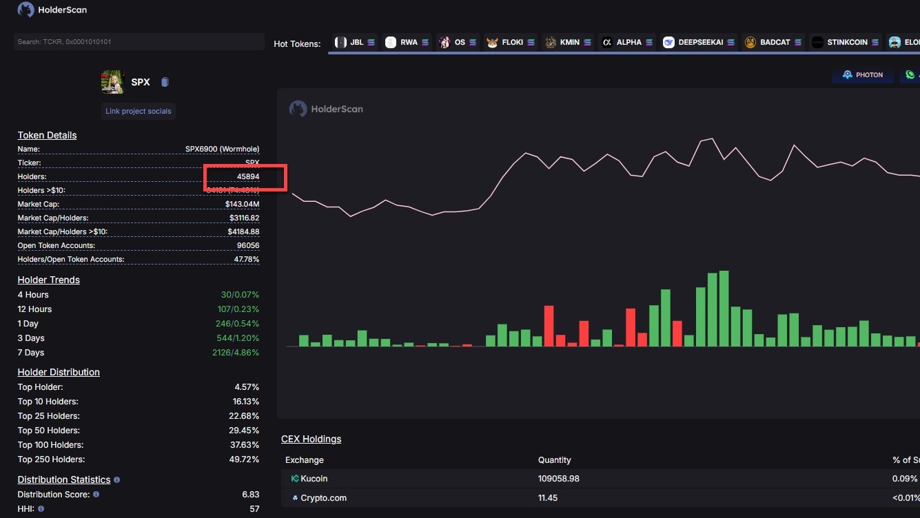Click the tallest green bar in chart
This screenshot has width=920, height=518.
(x=724, y=309)
